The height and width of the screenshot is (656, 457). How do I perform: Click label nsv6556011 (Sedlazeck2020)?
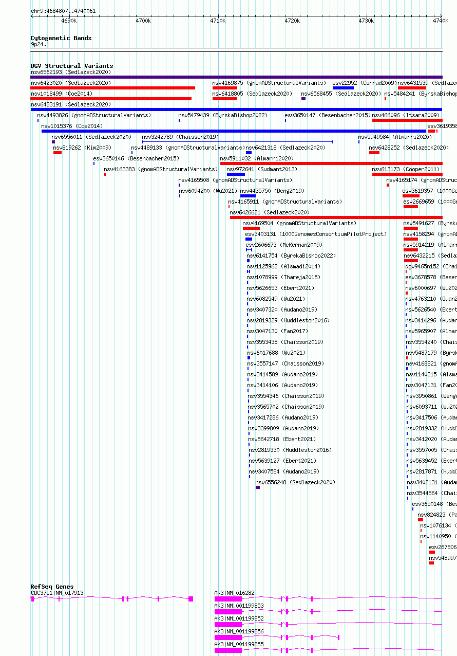tap(91, 137)
